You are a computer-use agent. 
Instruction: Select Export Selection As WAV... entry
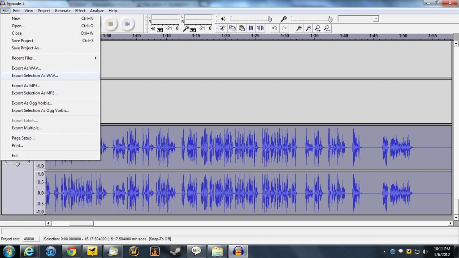click(x=50, y=75)
